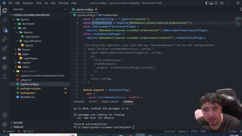Open the Accounts icon

click(5, 115)
